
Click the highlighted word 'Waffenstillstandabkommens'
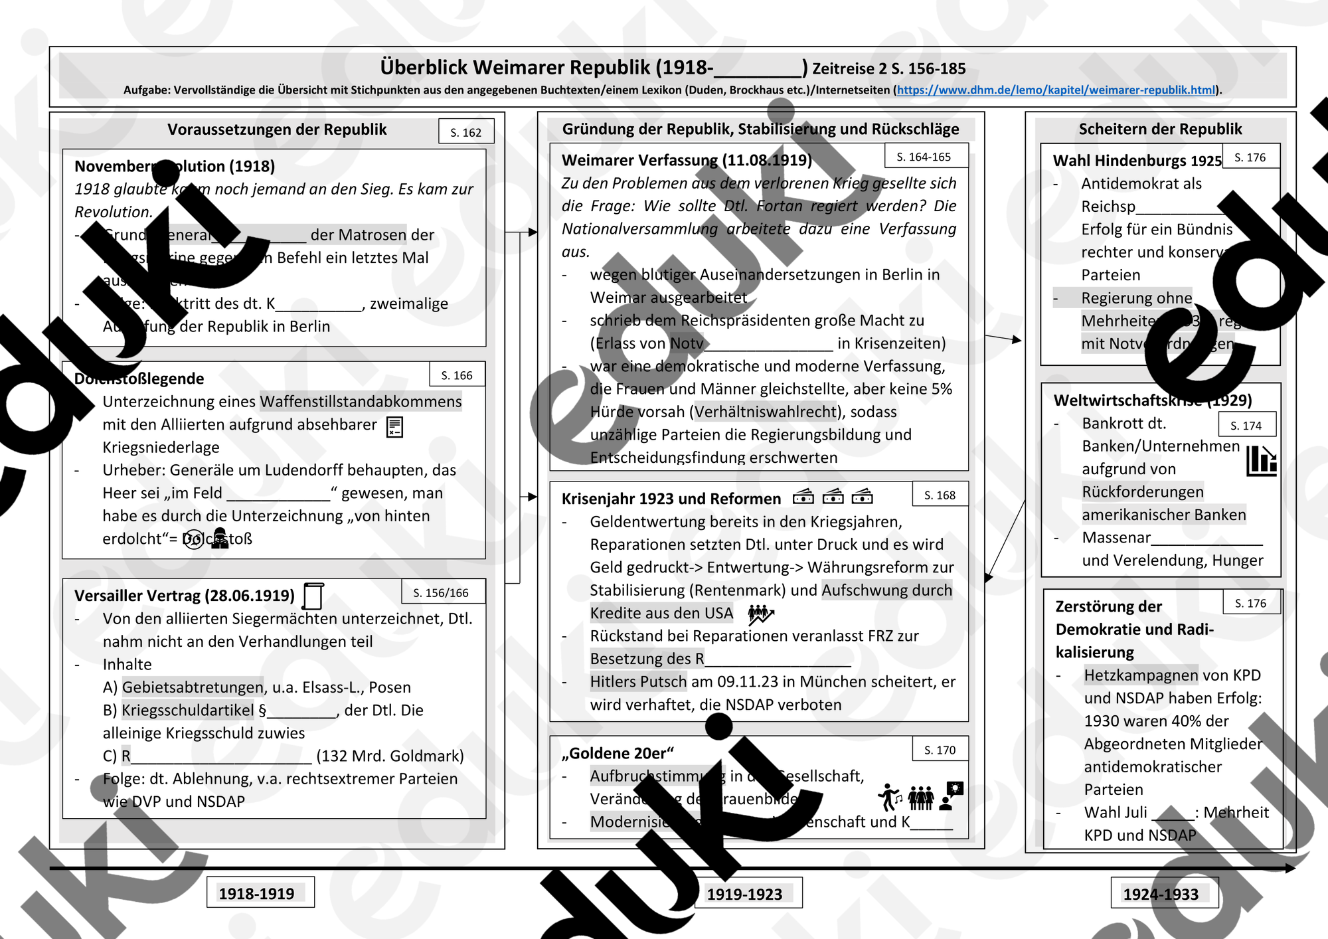pyautogui.click(x=361, y=402)
